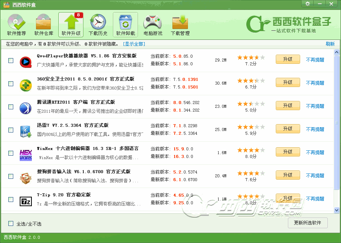
Task: Click the [显示全部] link
Action: [x=134, y=44]
